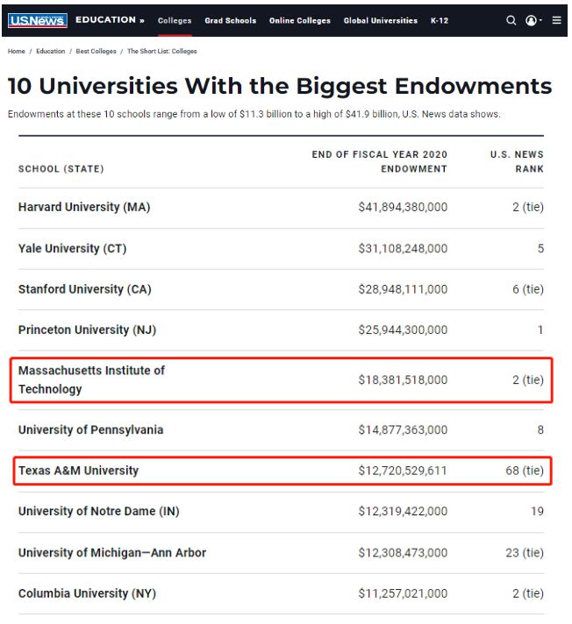Open The Short List: Colleges breadcrumb

point(162,51)
